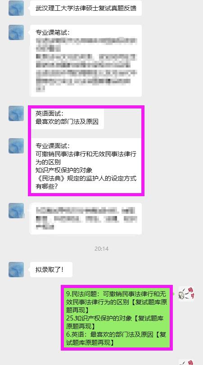Tap the 20:14 timestamp label

102,248
